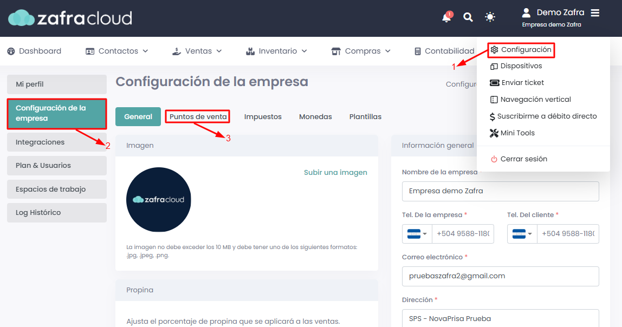Image resolution: width=622 pixels, height=327 pixels.
Task: Switch to the Puntos de venta tab
Action: pos(198,117)
